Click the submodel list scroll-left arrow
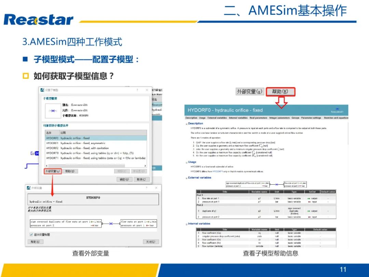 46,166
